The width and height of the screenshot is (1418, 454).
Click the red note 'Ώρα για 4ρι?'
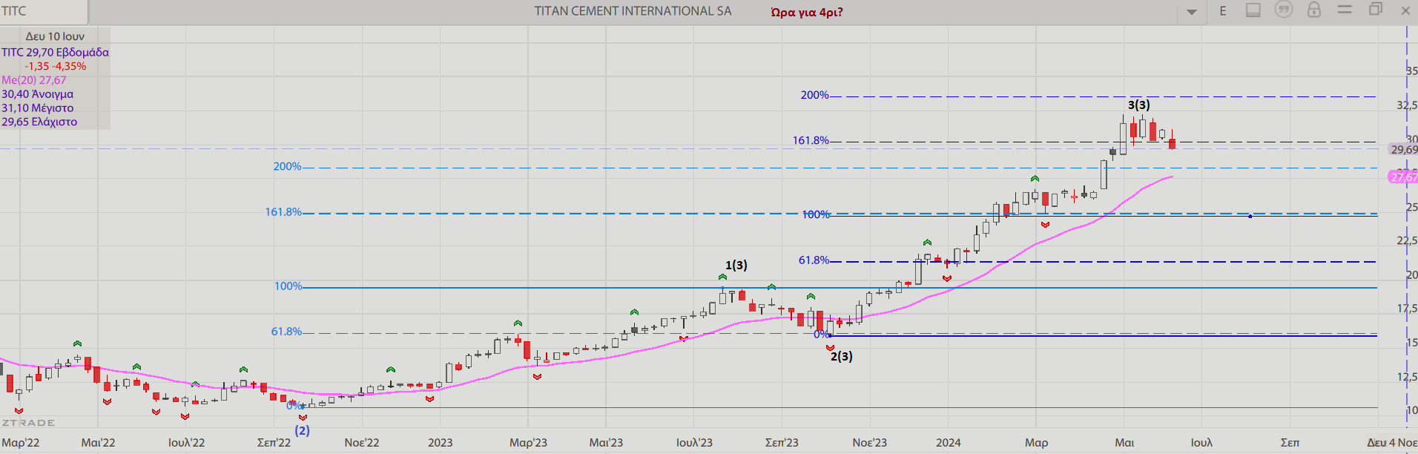(807, 12)
